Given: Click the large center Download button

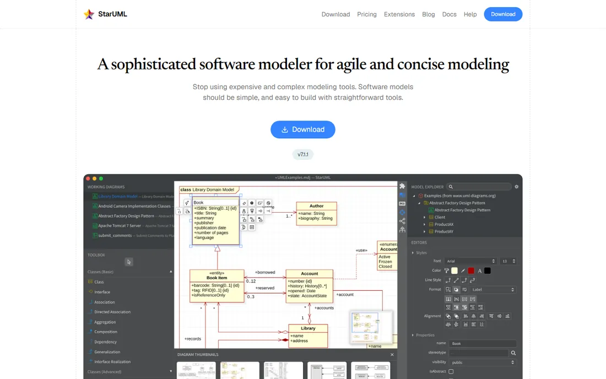Looking at the screenshot, I should coord(303,129).
